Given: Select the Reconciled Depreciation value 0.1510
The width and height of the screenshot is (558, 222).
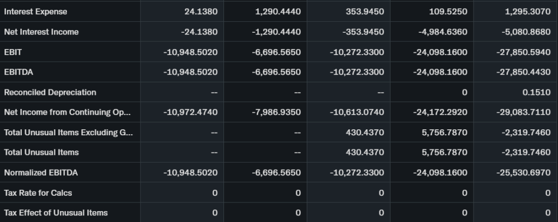Looking at the screenshot, I should point(536,92).
